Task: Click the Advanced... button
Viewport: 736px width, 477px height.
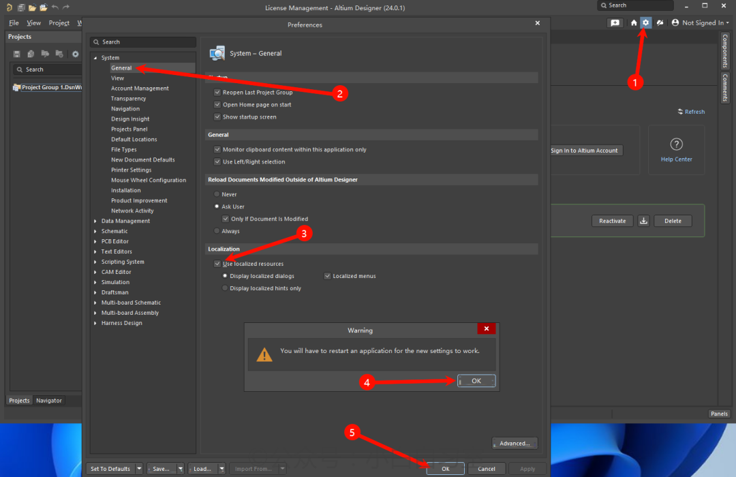Action: 515,443
